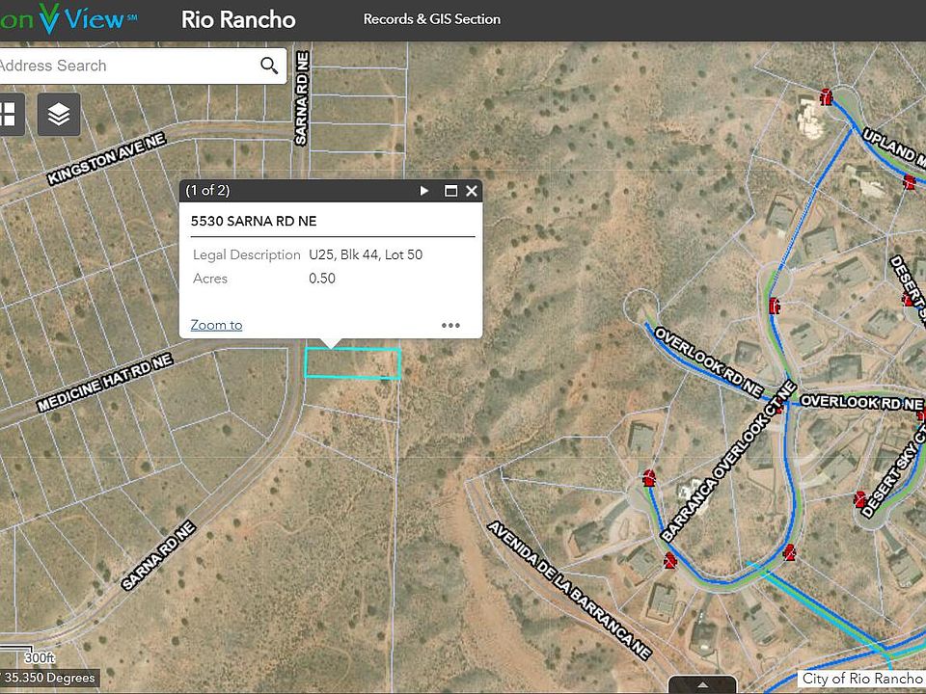Screen dimensions: 926x694
Task: Click the 'City of Rio Rancho' attribution
Action: coord(862,679)
